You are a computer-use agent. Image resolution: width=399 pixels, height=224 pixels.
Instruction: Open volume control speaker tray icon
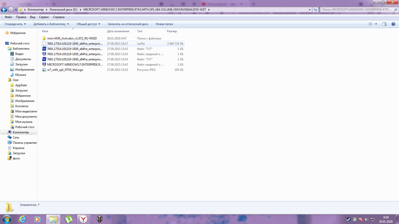[x=367, y=220]
